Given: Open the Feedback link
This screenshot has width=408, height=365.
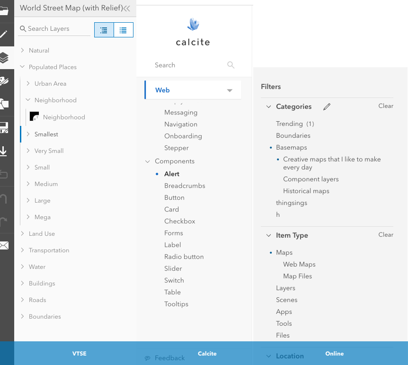Looking at the screenshot, I should pyautogui.click(x=169, y=358).
